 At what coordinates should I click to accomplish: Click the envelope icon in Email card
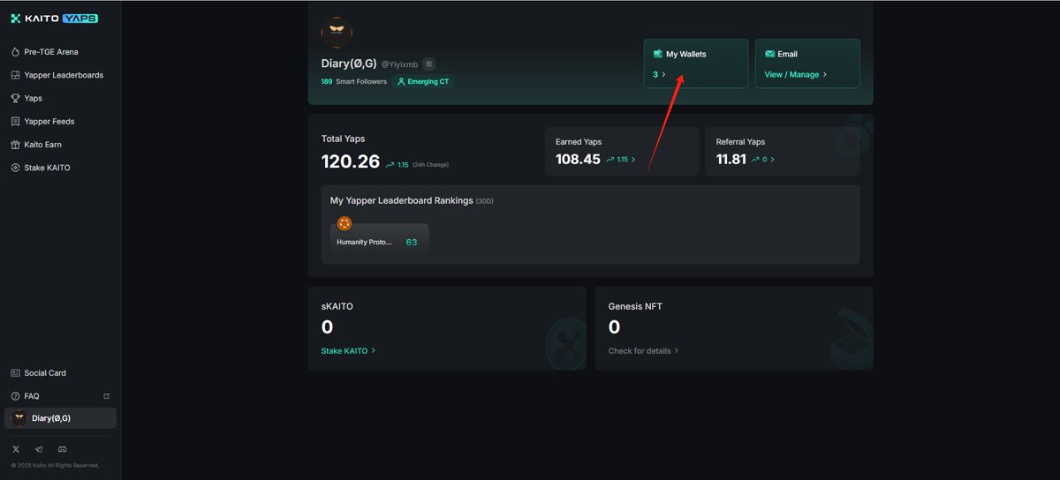(769, 54)
